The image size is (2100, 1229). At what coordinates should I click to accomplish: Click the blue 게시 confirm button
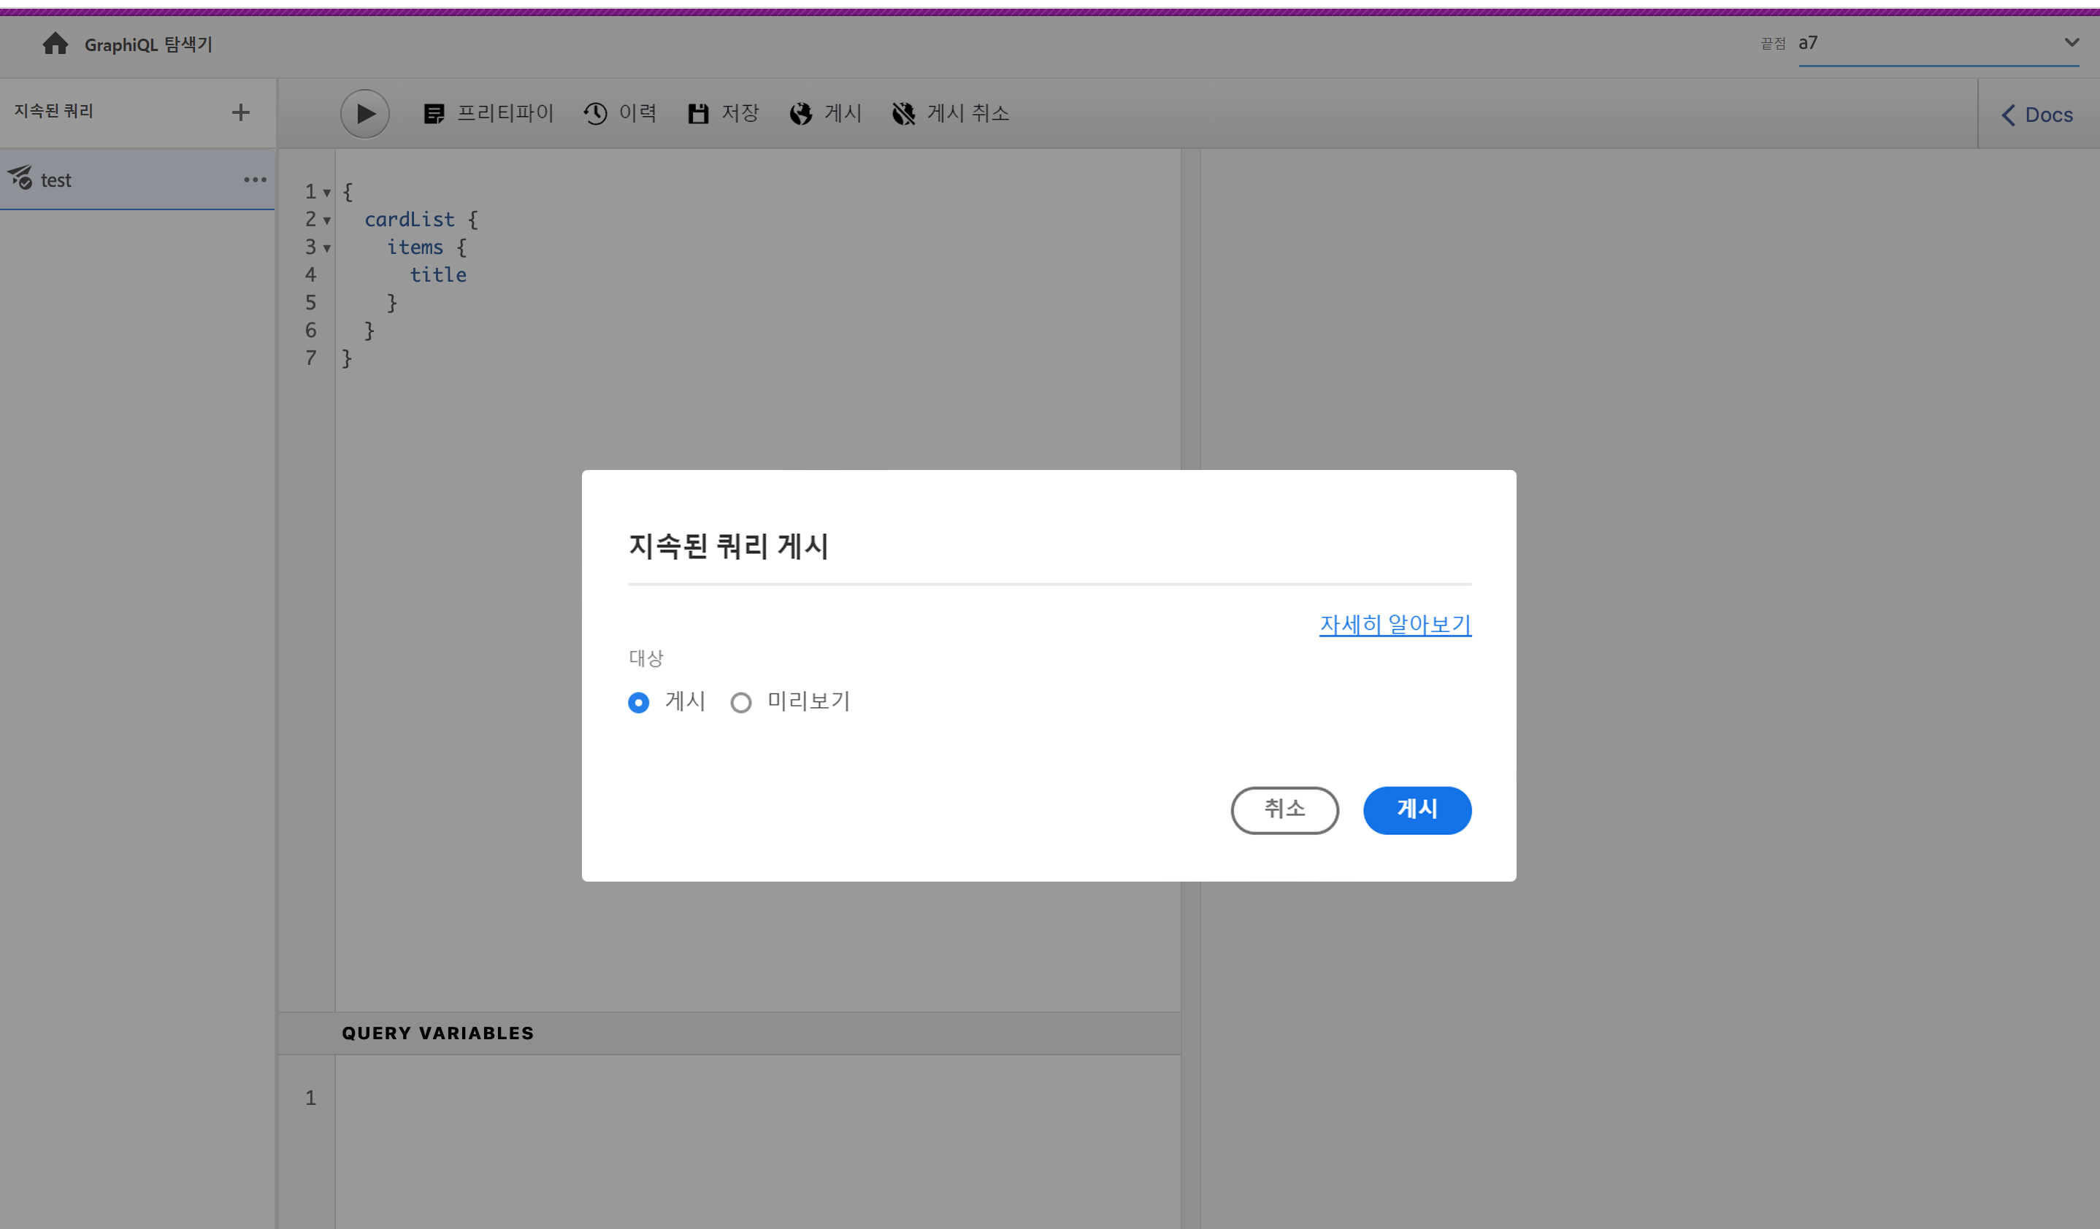pyautogui.click(x=1417, y=809)
